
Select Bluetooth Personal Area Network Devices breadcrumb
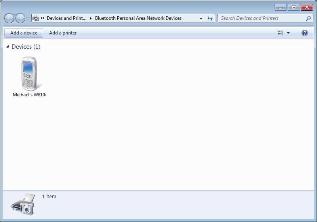click(x=138, y=18)
